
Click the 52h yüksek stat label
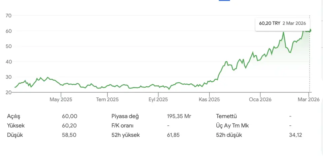(125, 135)
